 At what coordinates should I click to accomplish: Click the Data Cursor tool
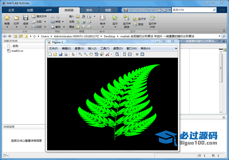[102, 54]
